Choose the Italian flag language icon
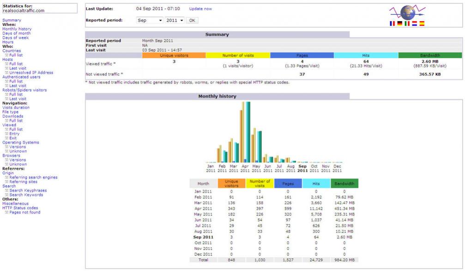Image resolution: width=465 pixels, height=271 pixels. (x=407, y=23)
